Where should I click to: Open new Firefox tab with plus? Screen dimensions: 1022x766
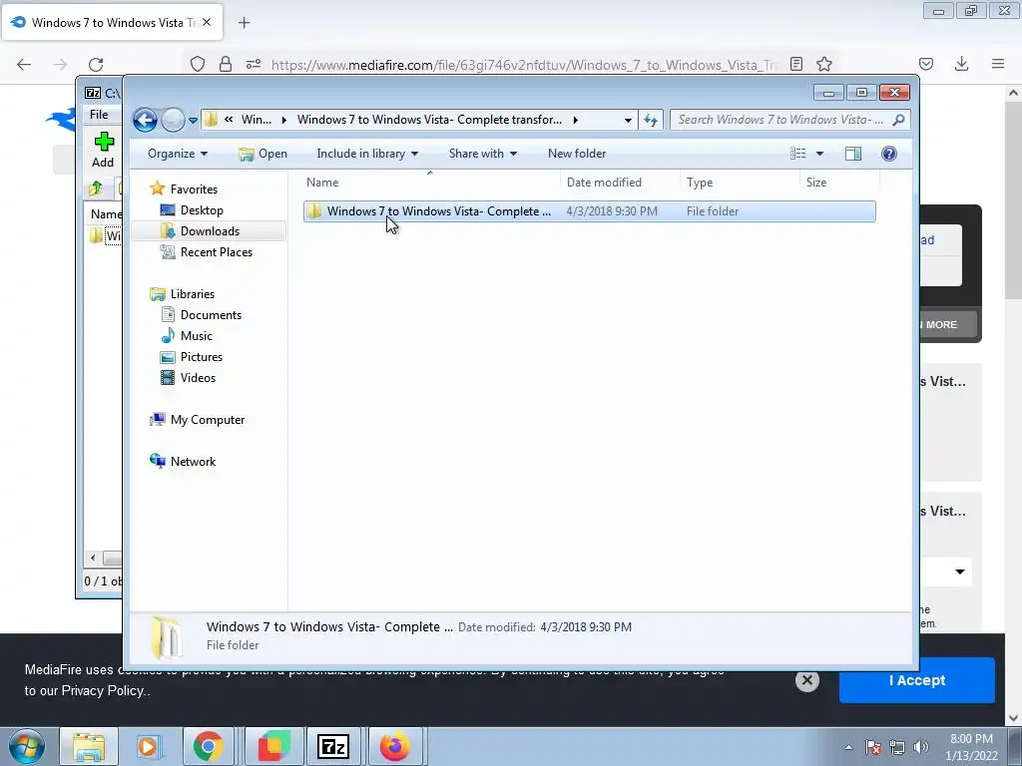coord(245,23)
